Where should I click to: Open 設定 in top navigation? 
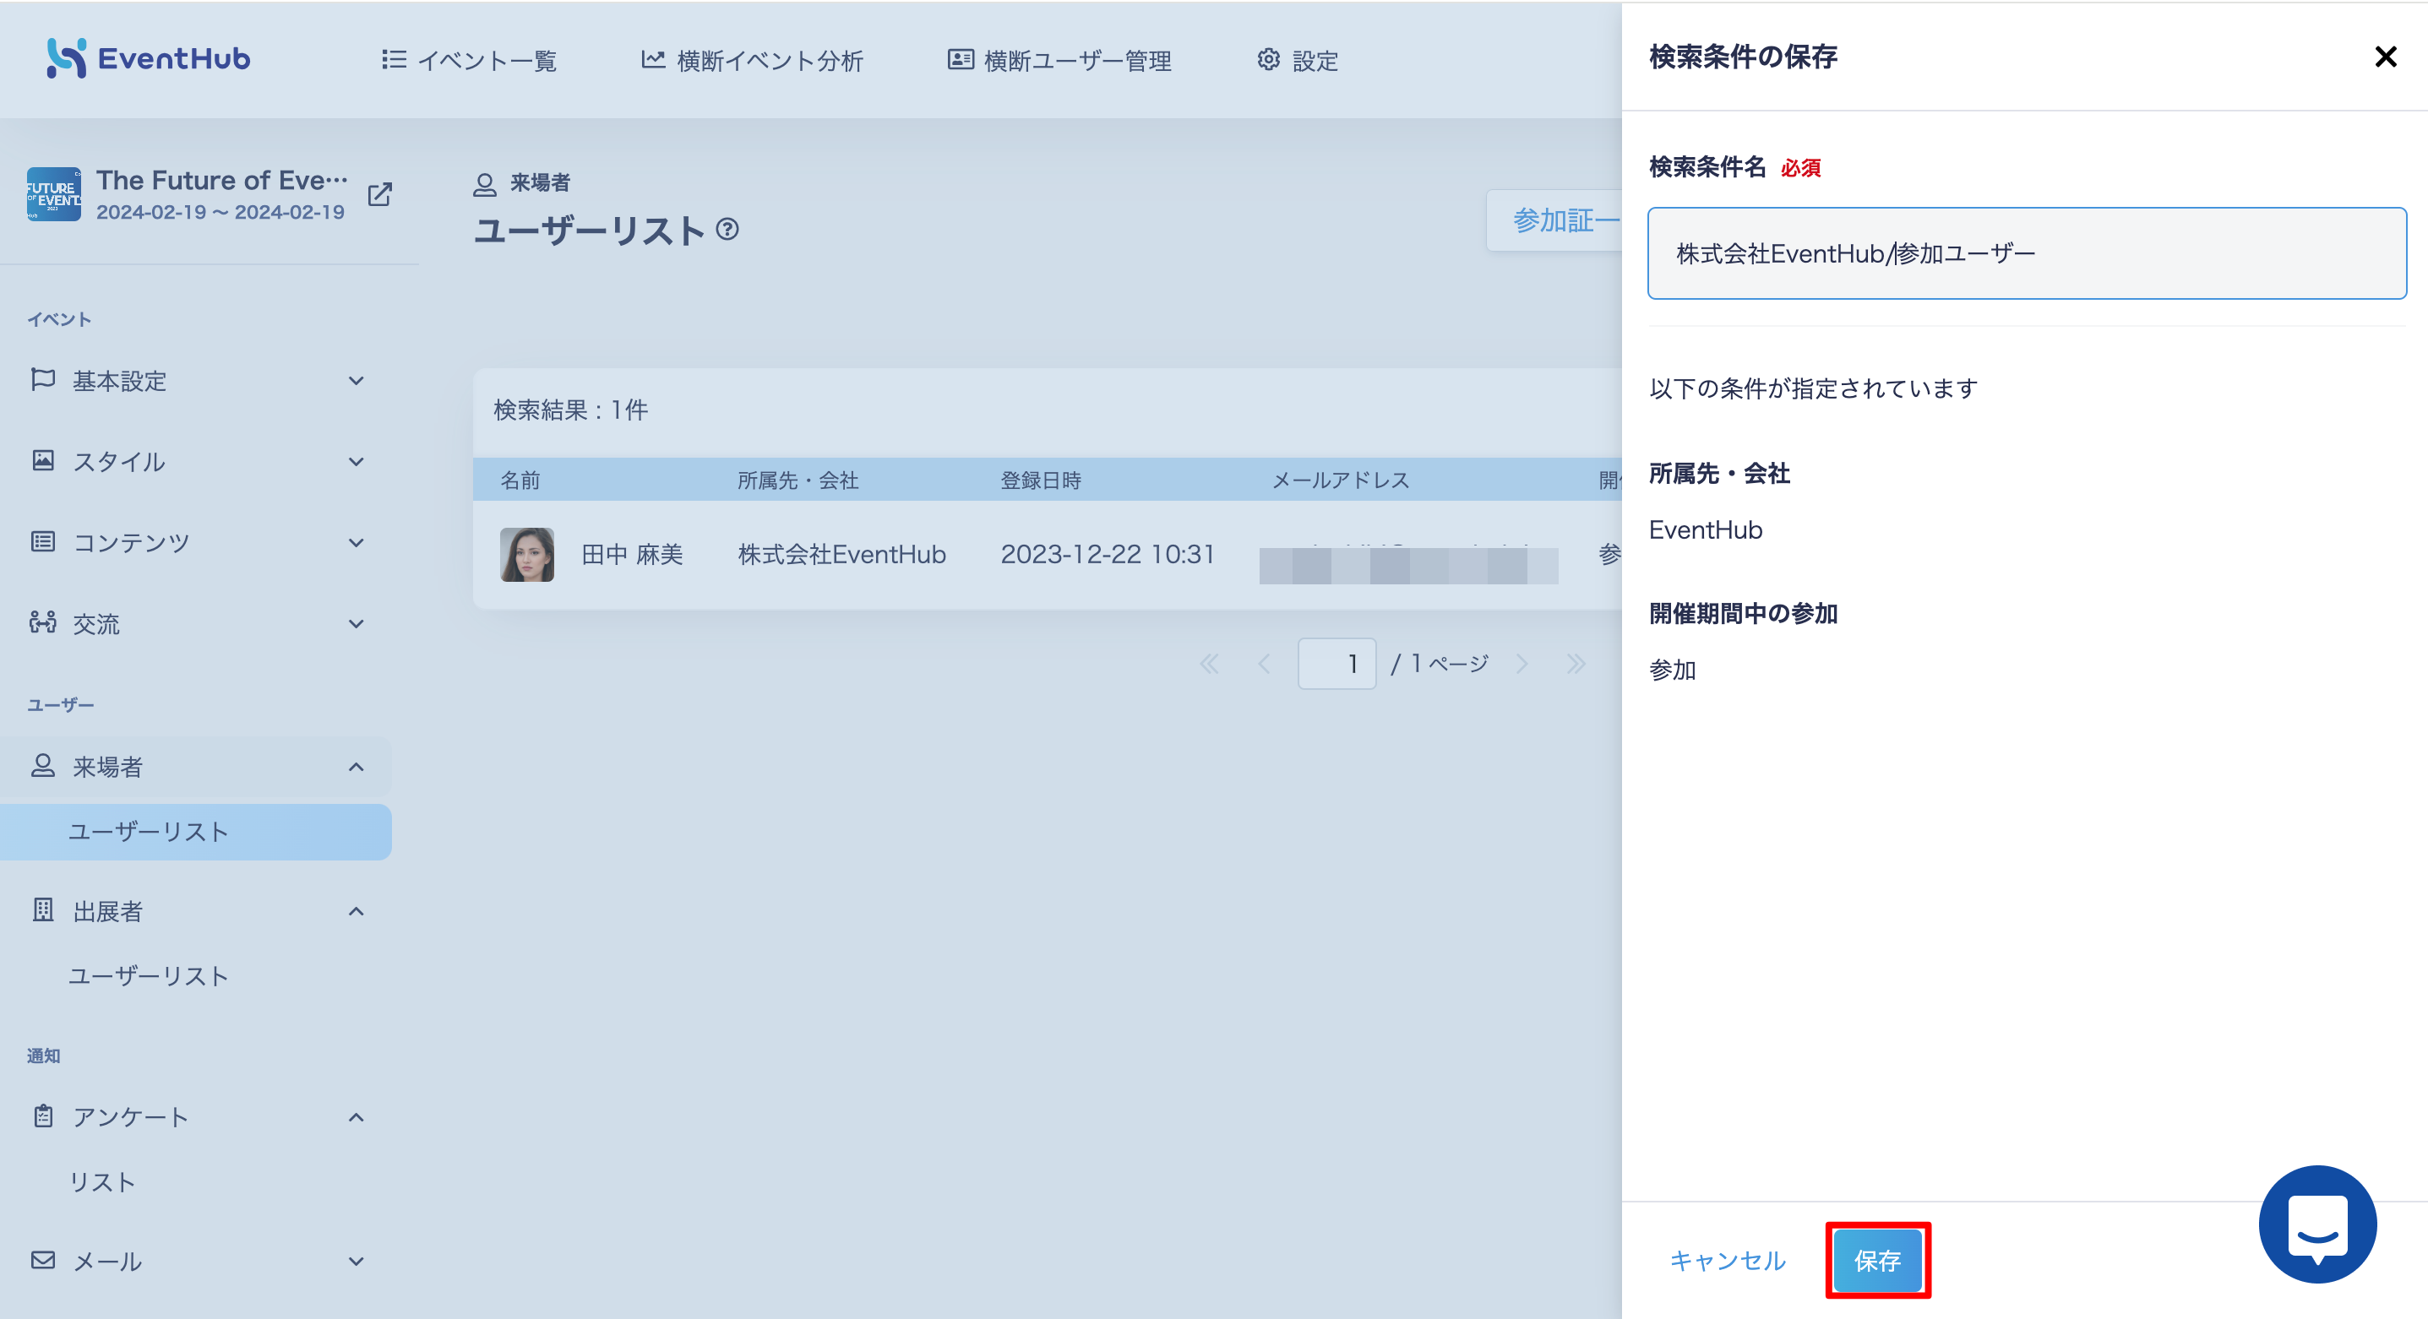click(1297, 60)
